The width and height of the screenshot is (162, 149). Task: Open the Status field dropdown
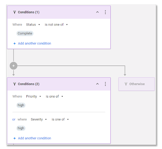click(x=33, y=25)
